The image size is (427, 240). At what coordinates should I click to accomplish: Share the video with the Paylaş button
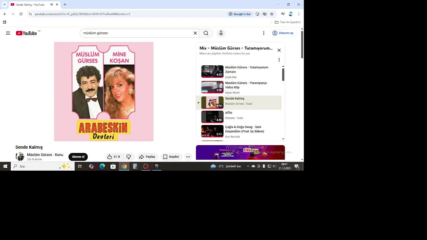147,157
